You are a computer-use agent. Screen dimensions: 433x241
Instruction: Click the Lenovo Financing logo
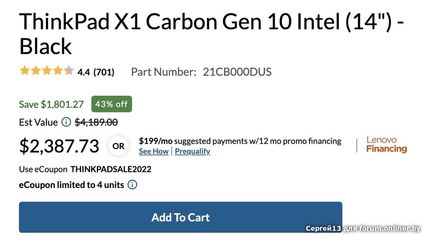point(386,145)
